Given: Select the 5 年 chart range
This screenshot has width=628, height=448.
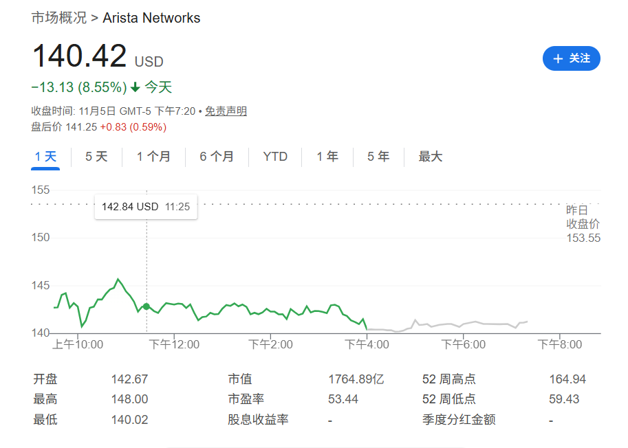Looking at the screenshot, I should (378, 157).
